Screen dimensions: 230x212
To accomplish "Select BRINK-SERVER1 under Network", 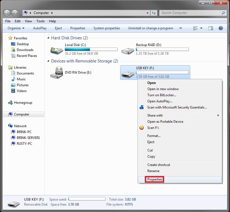I will (28, 138).
